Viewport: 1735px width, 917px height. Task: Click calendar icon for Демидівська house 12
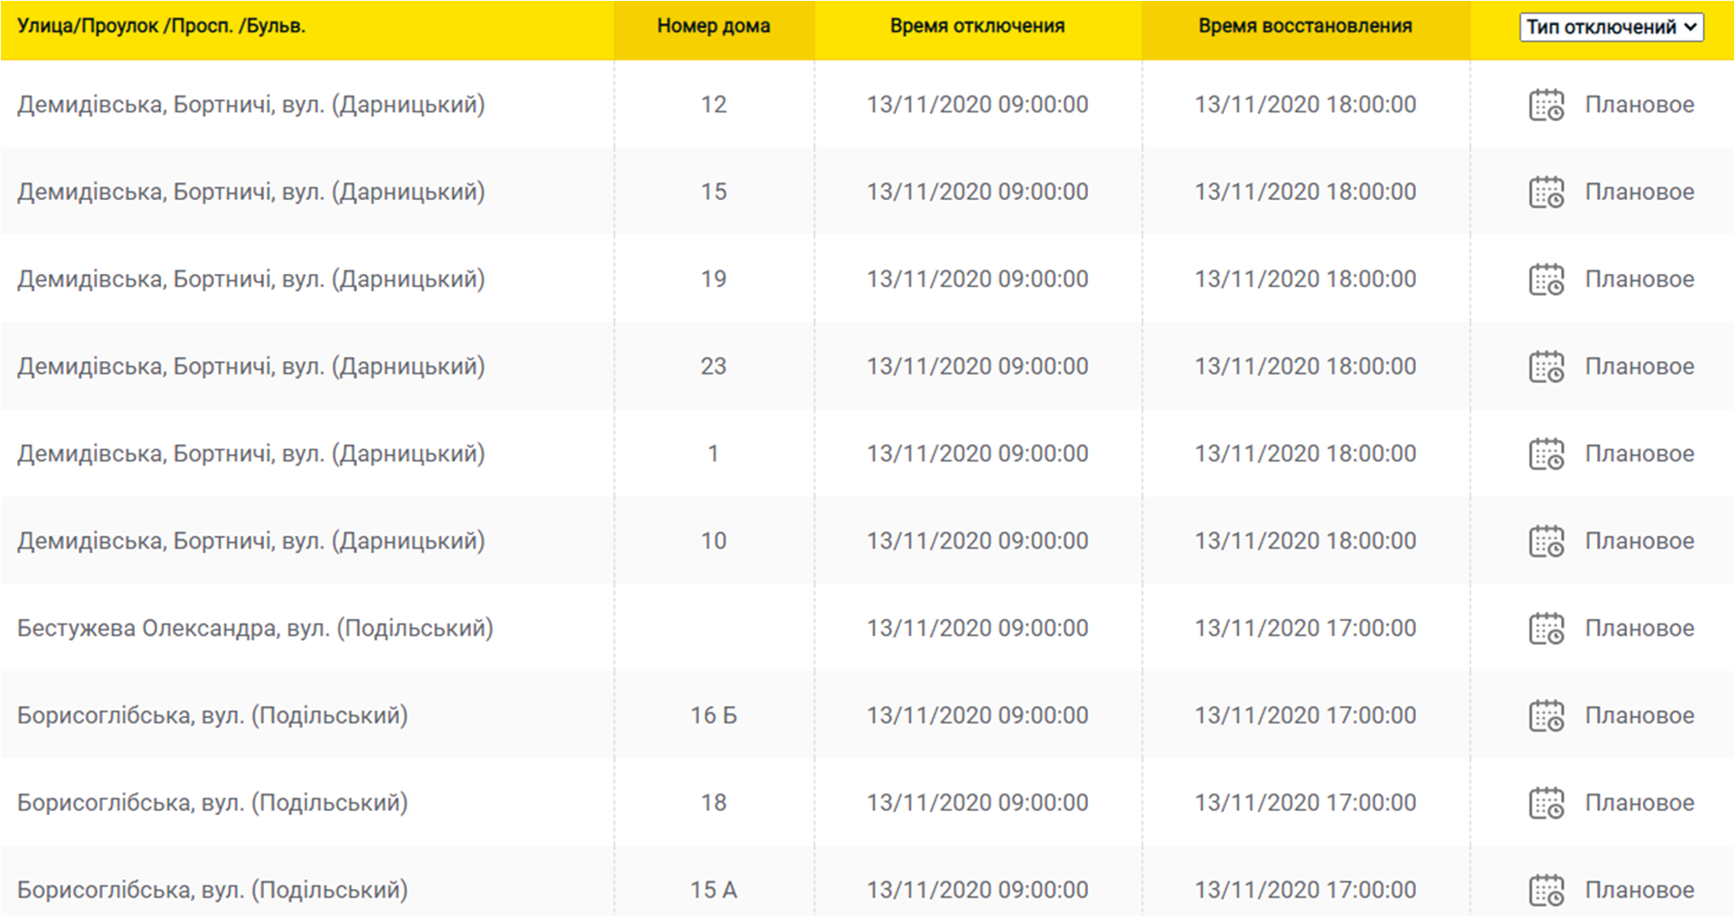click(1546, 105)
